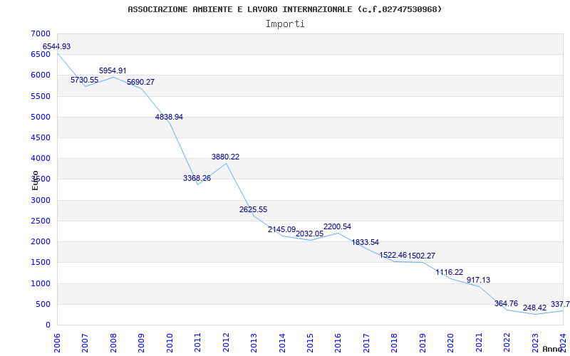Image resolution: width=570 pixels, height=356 pixels.
Task: Click the 1500 value on Euro axis
Action: click(41, 262)
